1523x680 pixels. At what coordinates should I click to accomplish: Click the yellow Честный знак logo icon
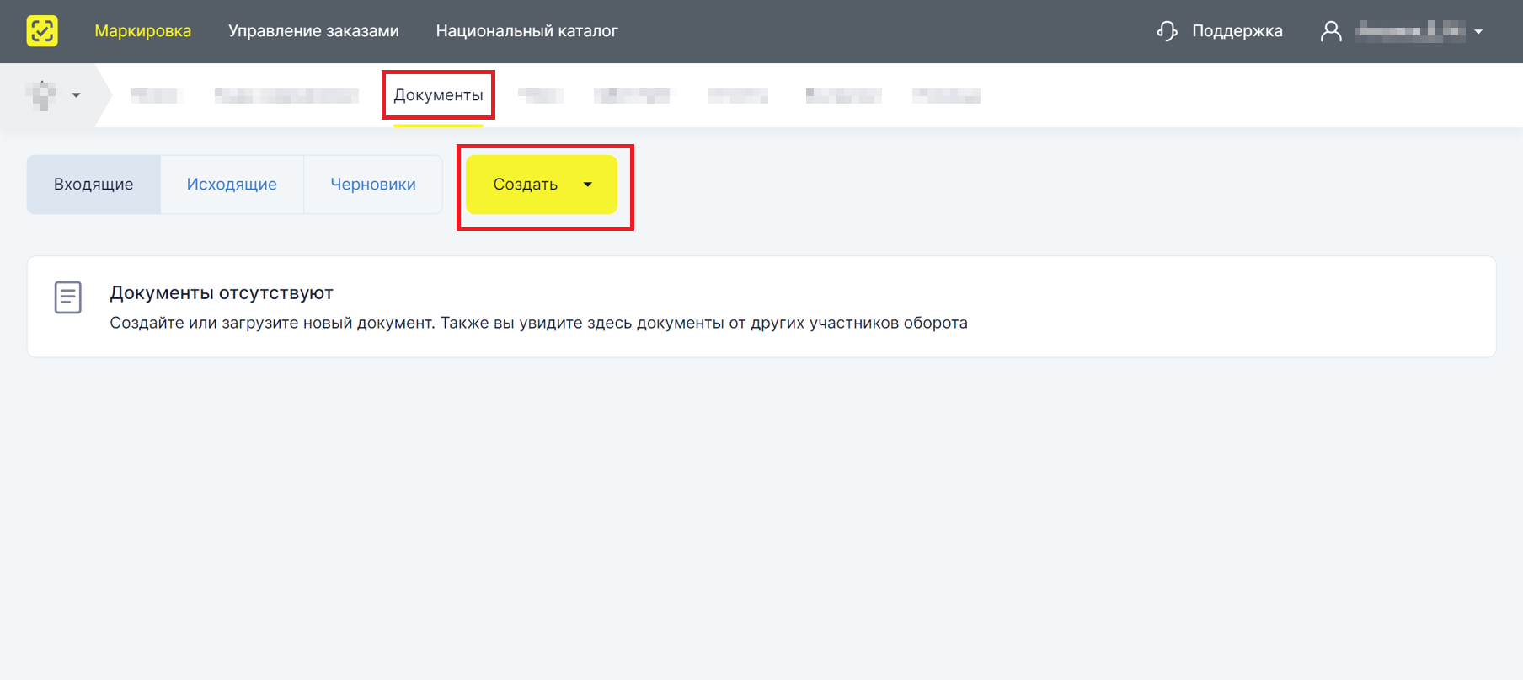[42, 31]
